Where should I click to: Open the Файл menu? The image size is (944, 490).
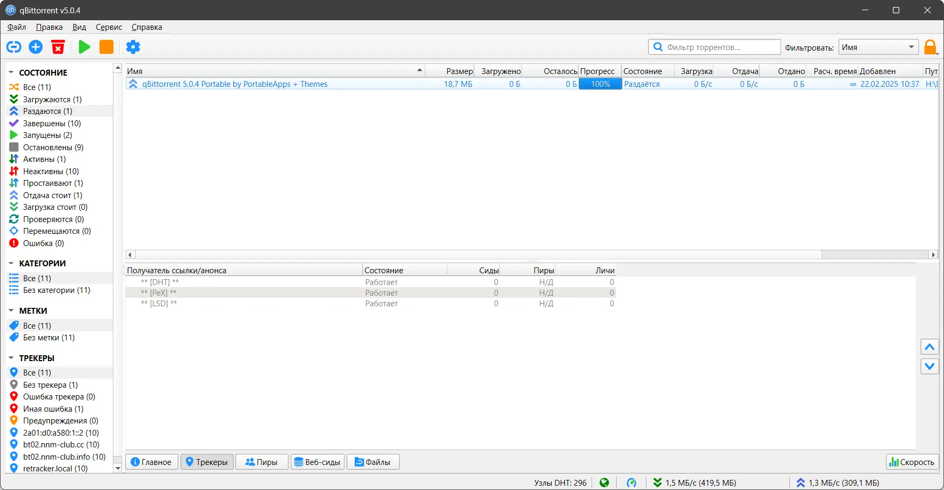(x=17, y=27)
